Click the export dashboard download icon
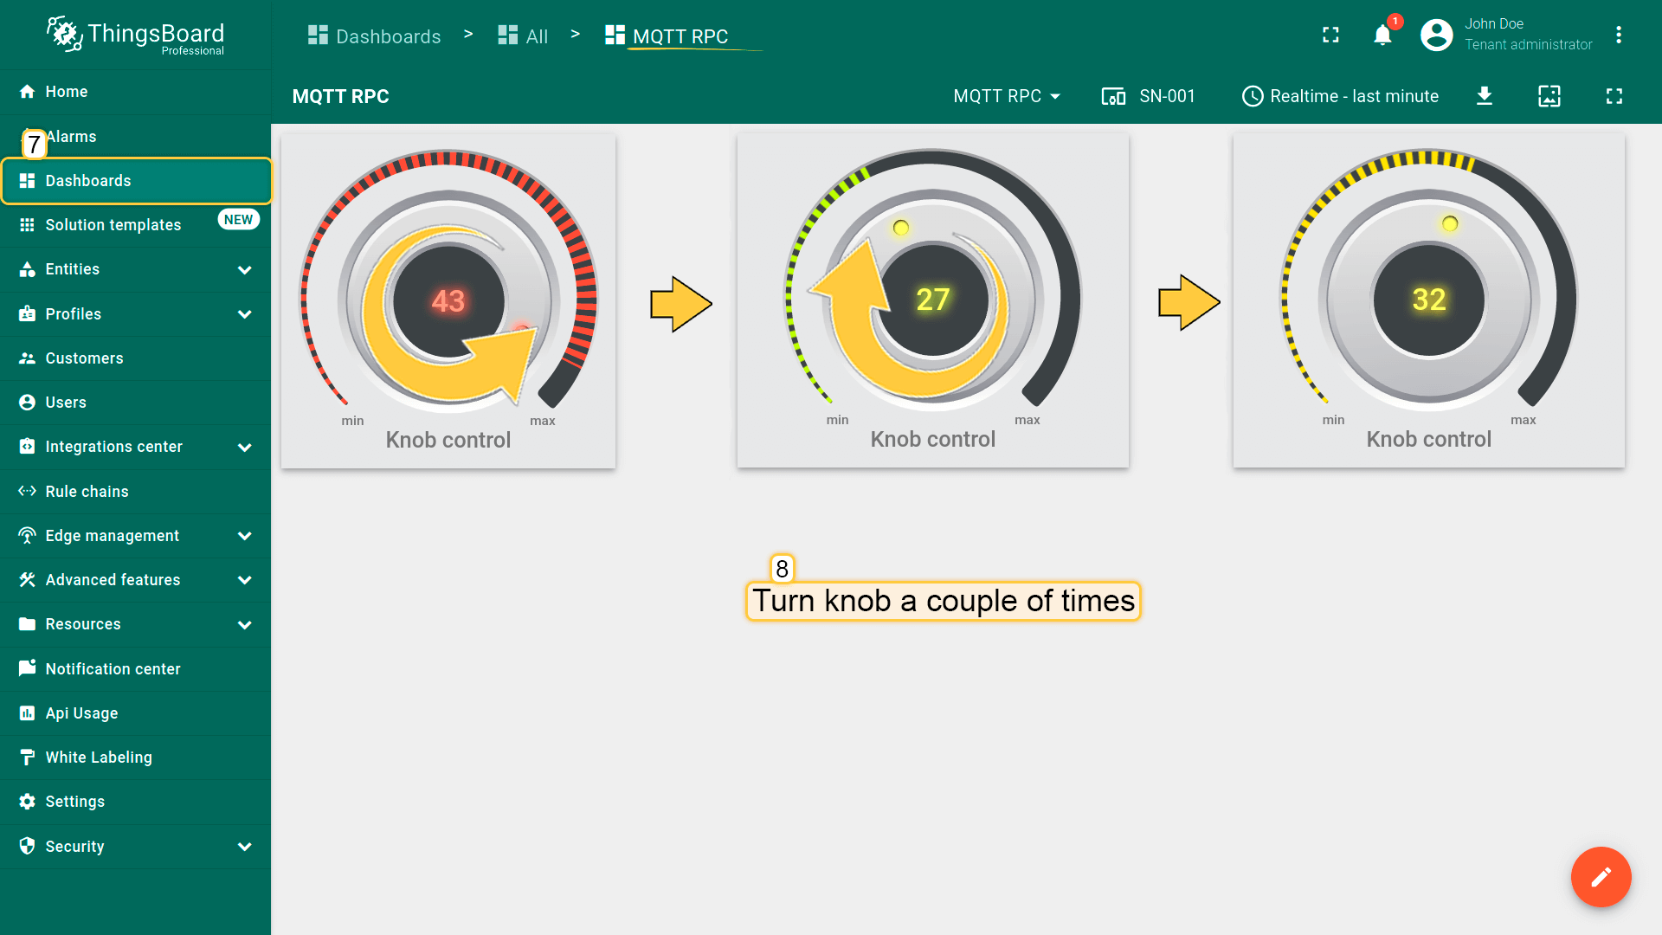1662x935 pixels. 1484,96
